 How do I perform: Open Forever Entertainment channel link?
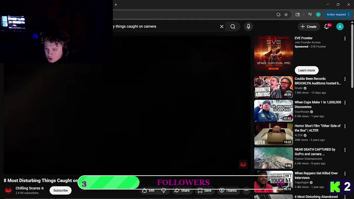308,159
